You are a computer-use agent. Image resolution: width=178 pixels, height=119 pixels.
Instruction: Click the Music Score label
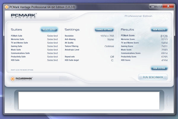pos(126,50)
